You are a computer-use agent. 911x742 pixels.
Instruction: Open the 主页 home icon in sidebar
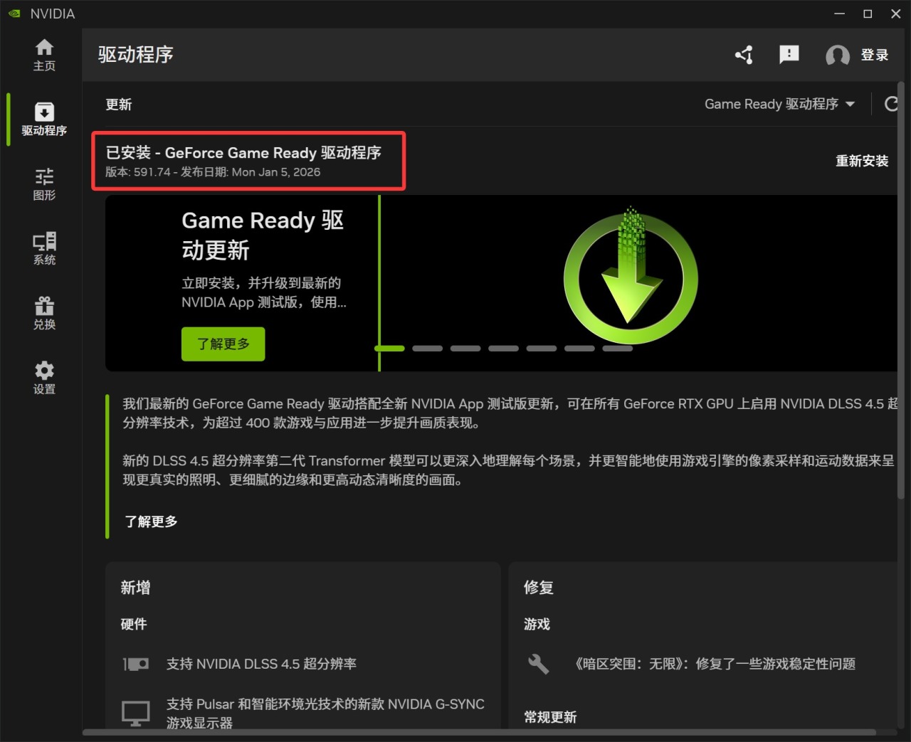pos(44,55)
